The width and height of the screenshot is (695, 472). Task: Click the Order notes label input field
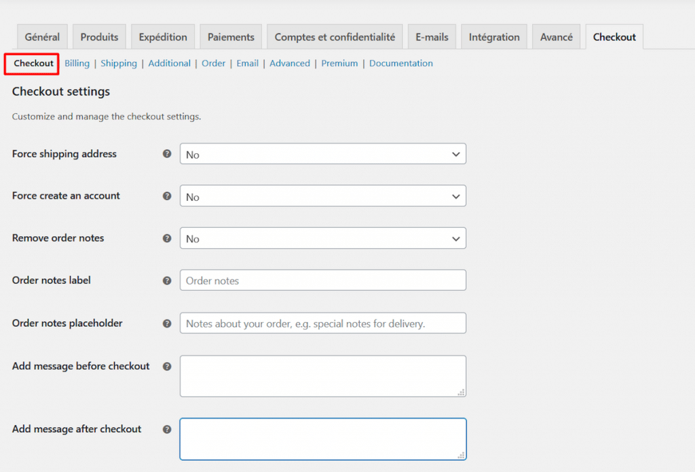322,280
